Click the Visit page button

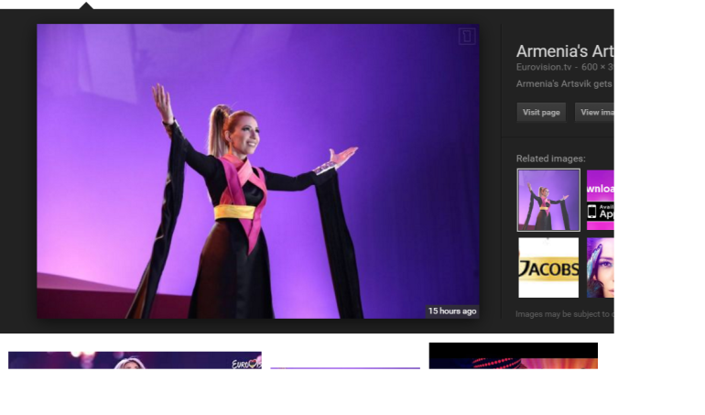click(541, 113)
